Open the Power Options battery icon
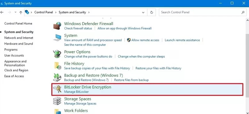Image resolution: width=249 pixels, height=114 pixels. point(57,54)
